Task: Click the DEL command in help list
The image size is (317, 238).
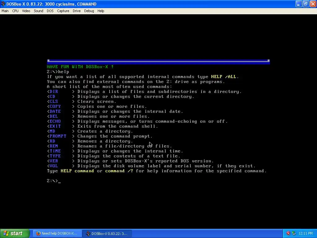Action: (54, 117)
